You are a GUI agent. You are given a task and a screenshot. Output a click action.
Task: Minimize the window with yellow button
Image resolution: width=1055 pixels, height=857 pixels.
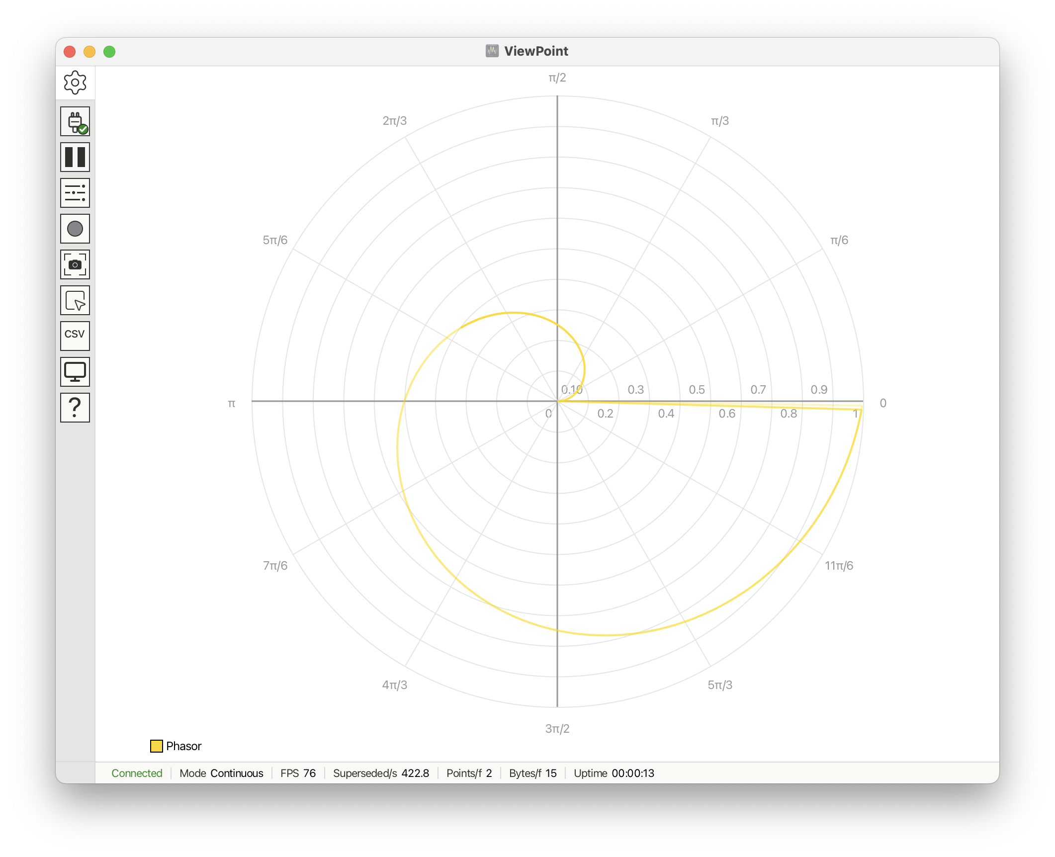(x=89, y=52)
